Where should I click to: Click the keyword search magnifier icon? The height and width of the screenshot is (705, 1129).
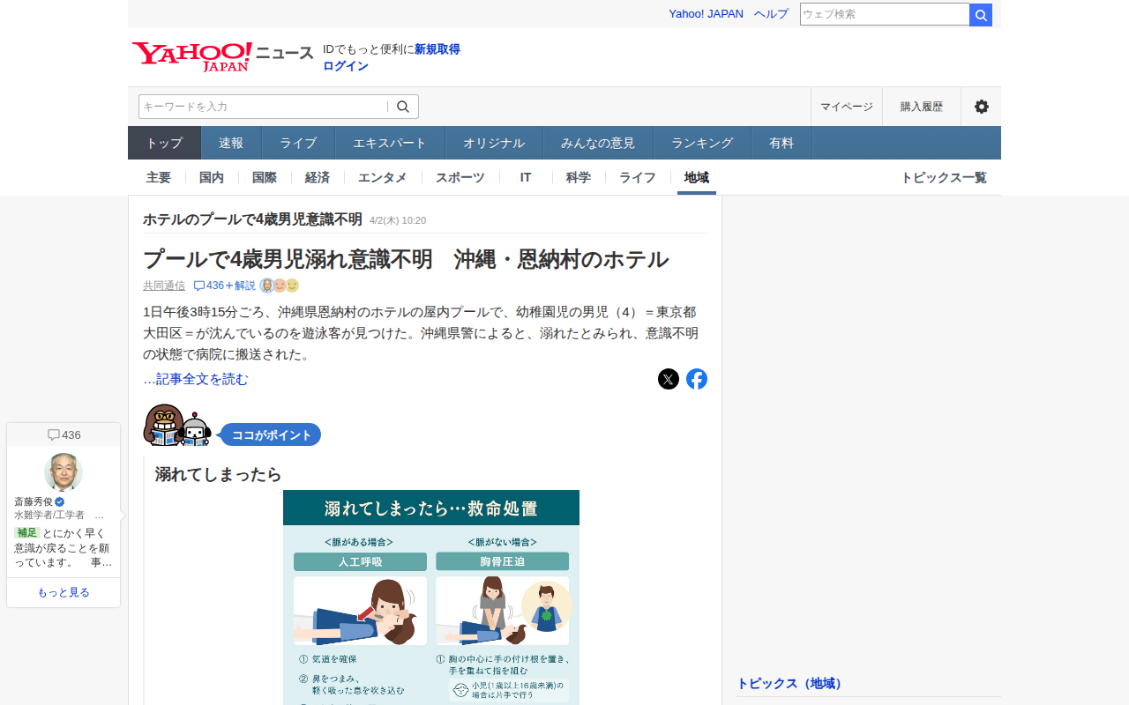[403, 107]
